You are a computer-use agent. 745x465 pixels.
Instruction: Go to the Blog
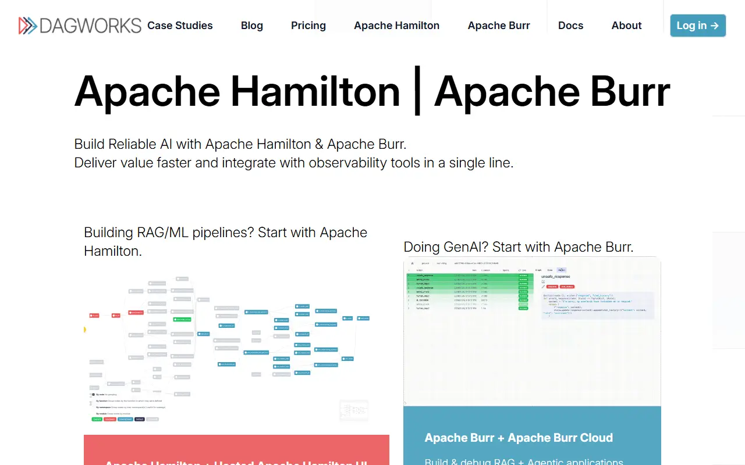[252, 26]
